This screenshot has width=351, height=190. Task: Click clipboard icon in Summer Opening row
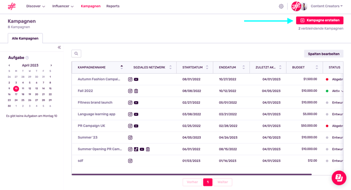click(148, 149)
